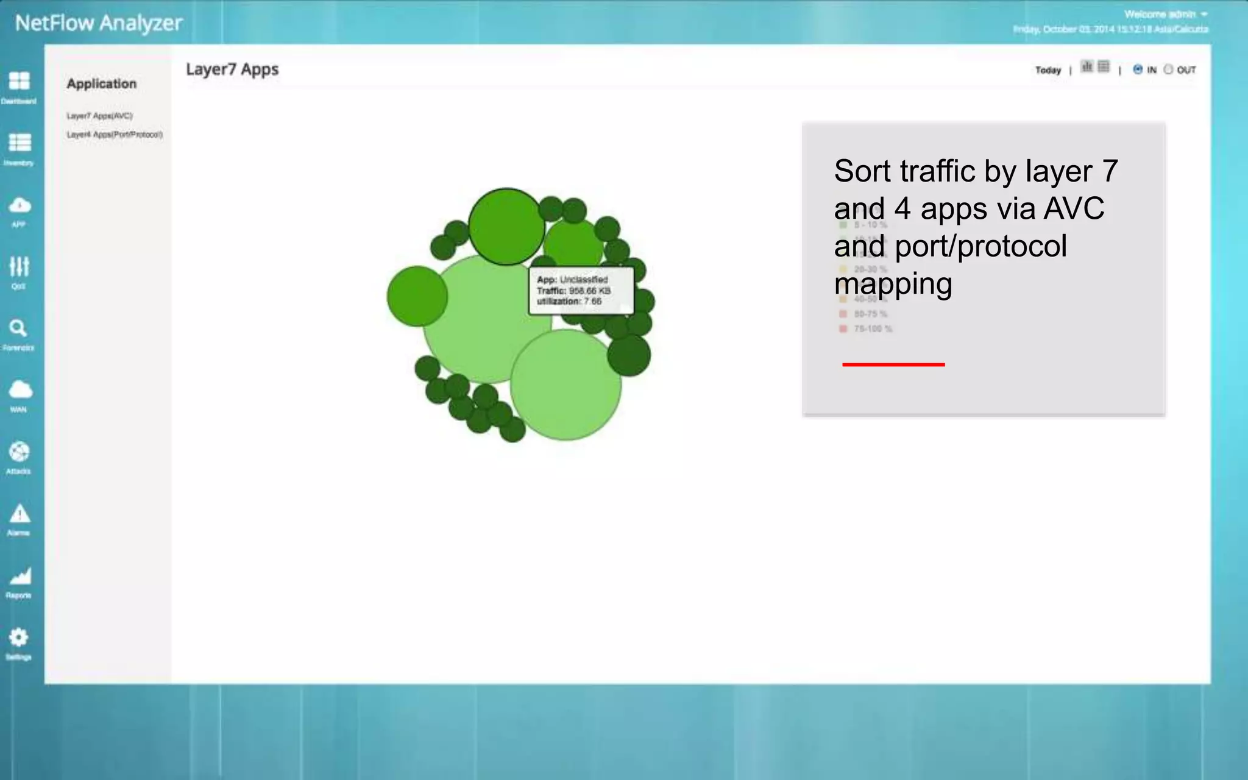Switch to table grid view icon
Screen dimensions: 1248x780
(1104, 67)
